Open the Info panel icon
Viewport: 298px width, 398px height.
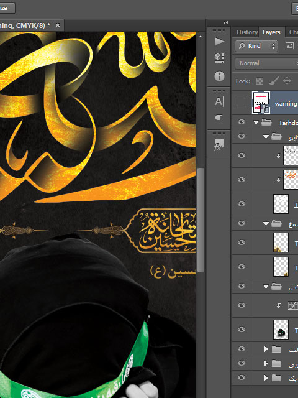219,76
